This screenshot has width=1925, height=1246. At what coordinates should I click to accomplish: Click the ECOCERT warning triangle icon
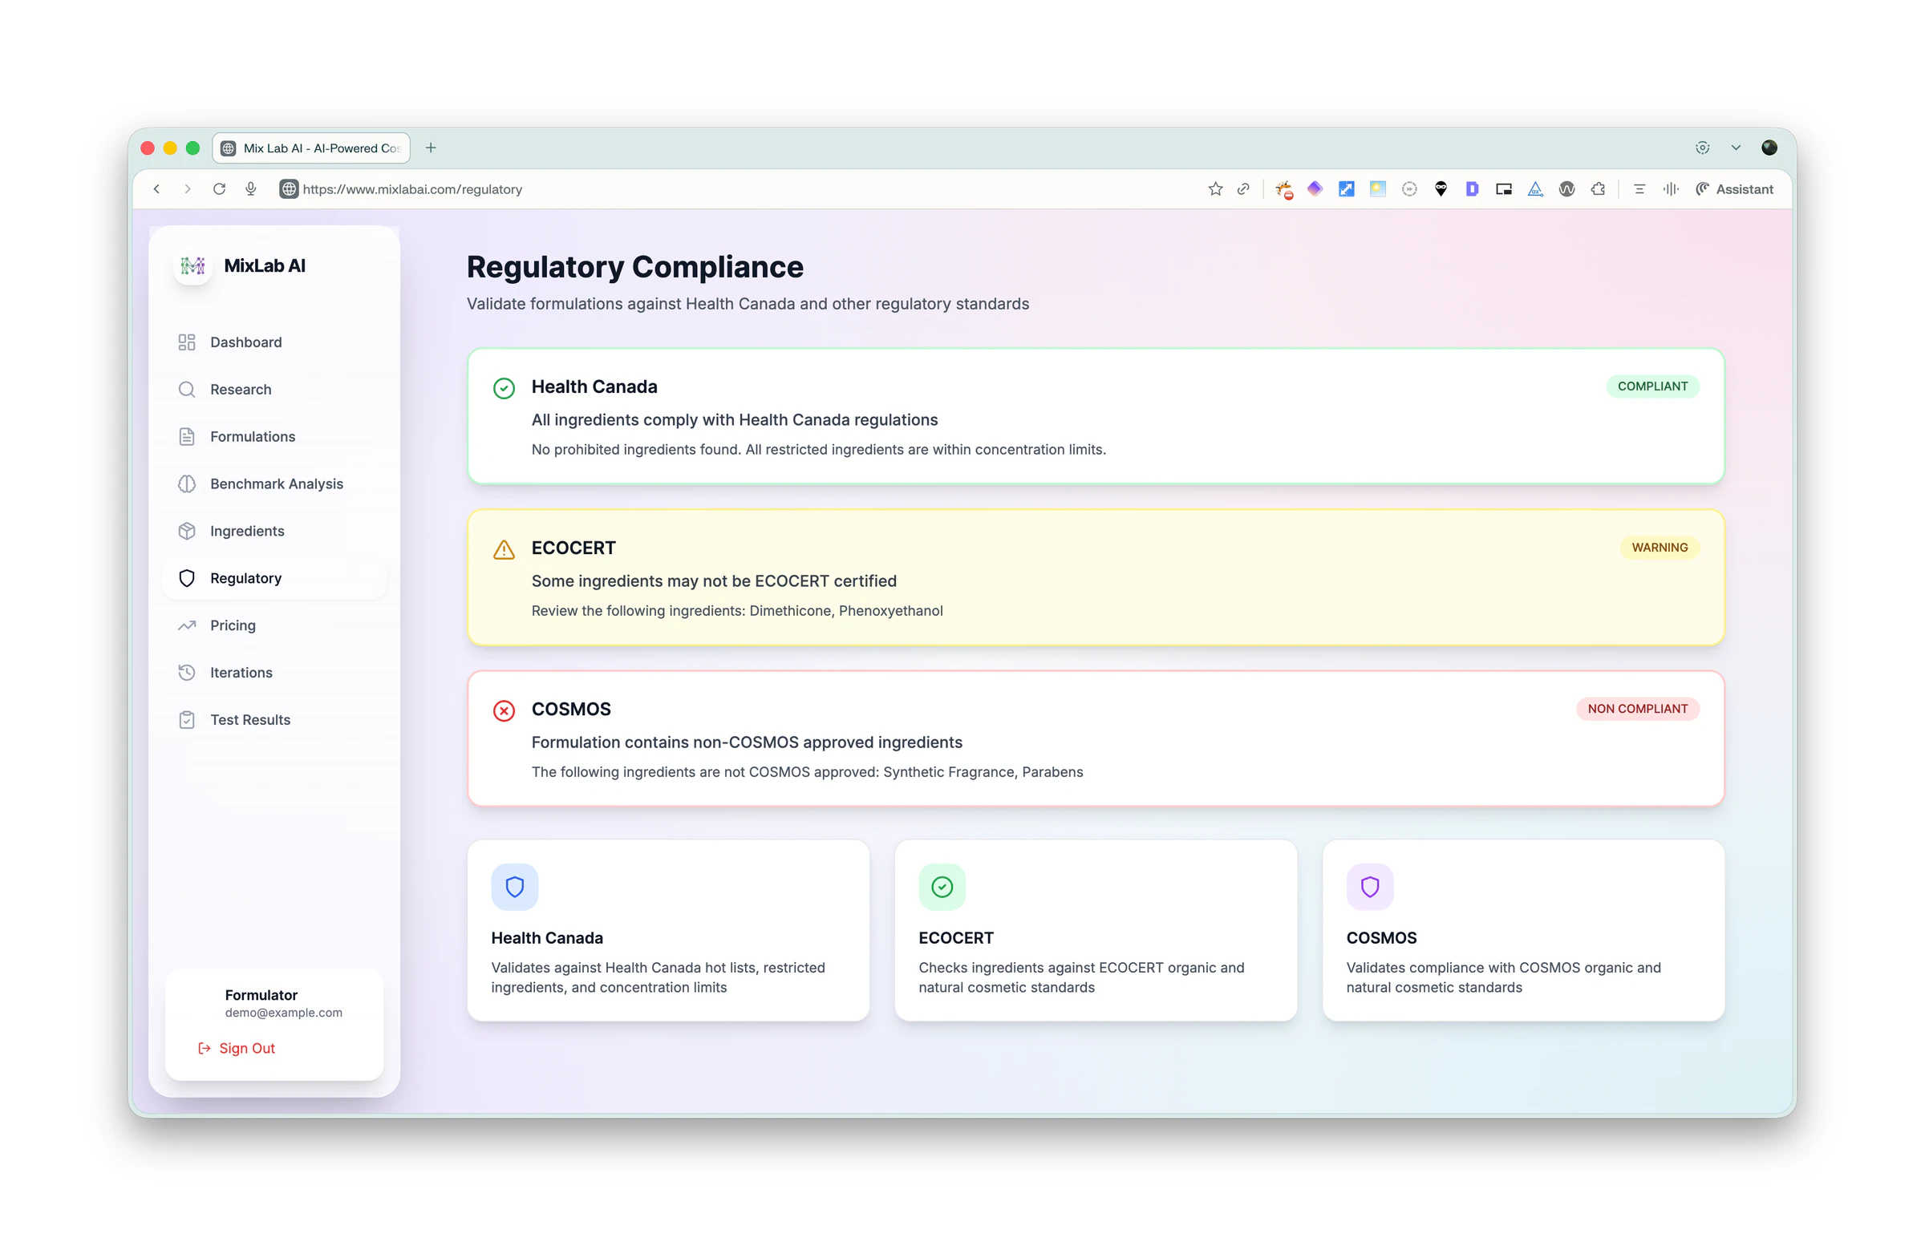(504, 550)
